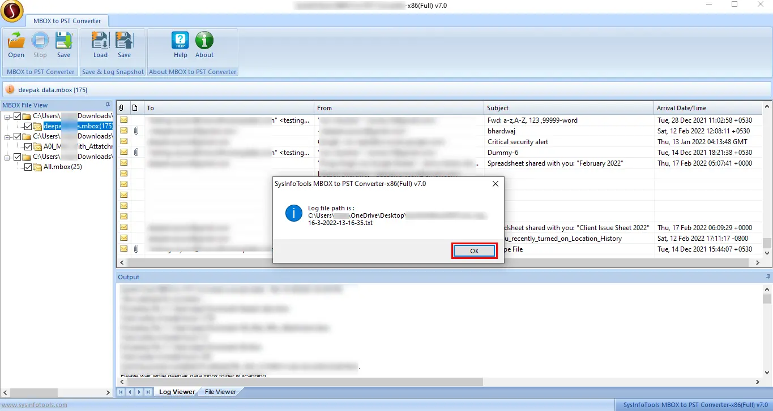Click the envelope icon in the Fwd: a-z,A-Z row
The height and width of the screenshot is (411, 773).
[123, 120]
